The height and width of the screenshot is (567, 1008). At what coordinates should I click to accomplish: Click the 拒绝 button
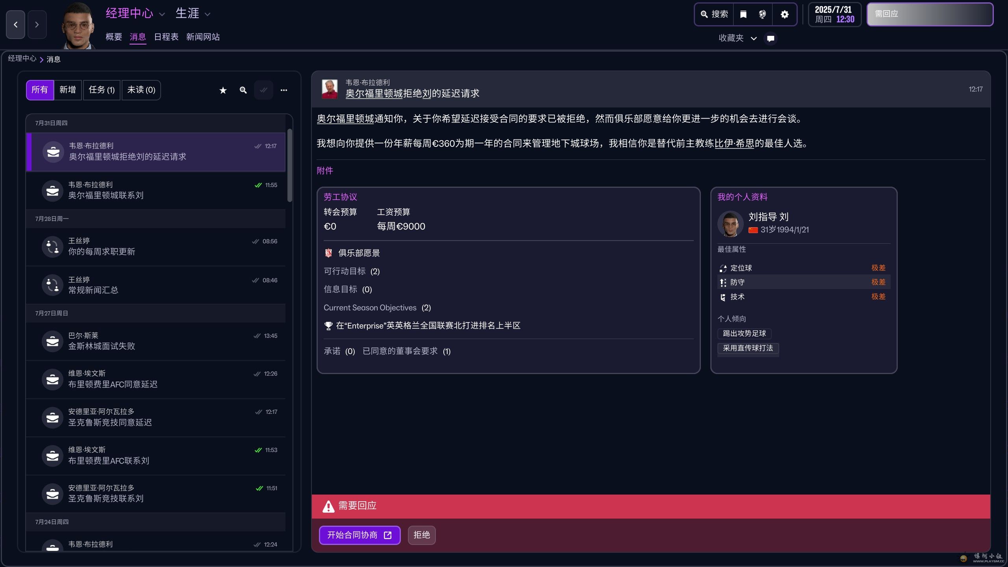pos(421,535)
